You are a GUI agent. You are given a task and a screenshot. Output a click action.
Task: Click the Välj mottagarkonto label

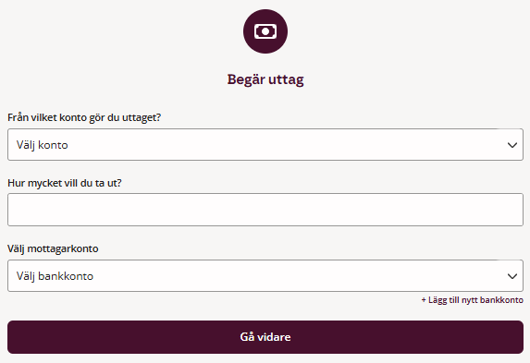point(53,248)
